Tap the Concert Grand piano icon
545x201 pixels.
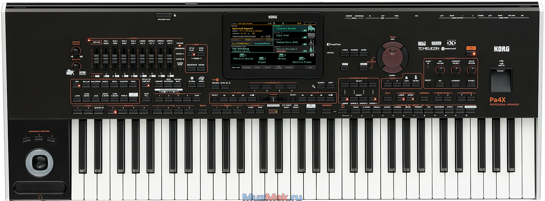pos(311,28)
